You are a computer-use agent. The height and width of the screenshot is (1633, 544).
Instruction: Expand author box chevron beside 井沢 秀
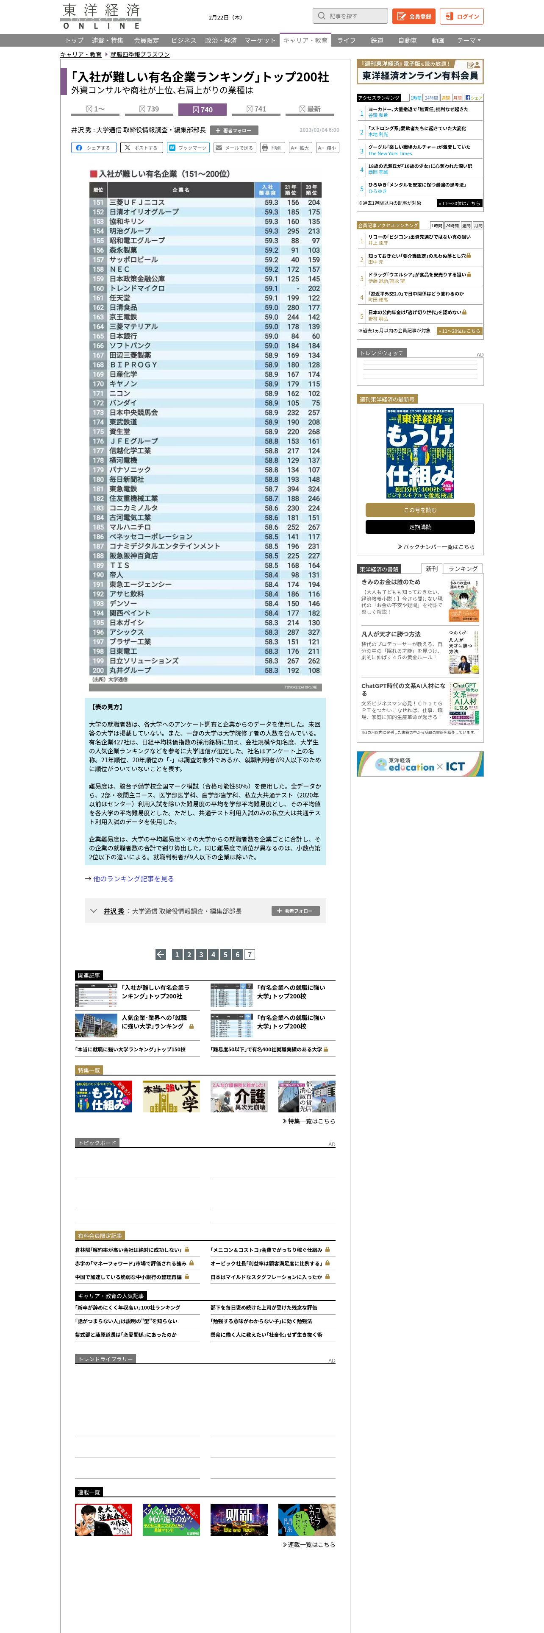(x=94, y=911)
